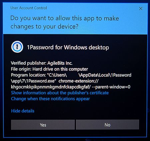Screen dimensions: 150x141
Task: Click the AgileBits Inc. publisher name
Action: coord(60,63)
